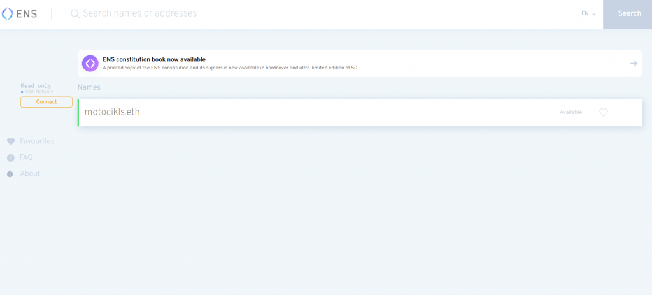Click the Available status label
The height and width of the screenshot is (295, 652).
click(570, 112)
